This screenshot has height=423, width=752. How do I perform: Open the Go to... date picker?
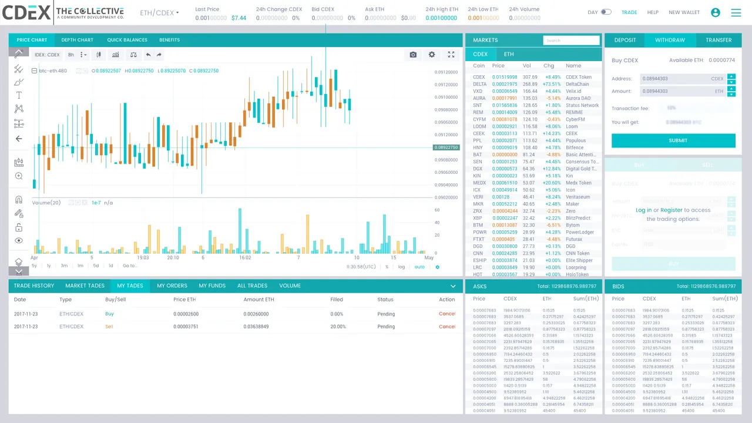(129, 266)
